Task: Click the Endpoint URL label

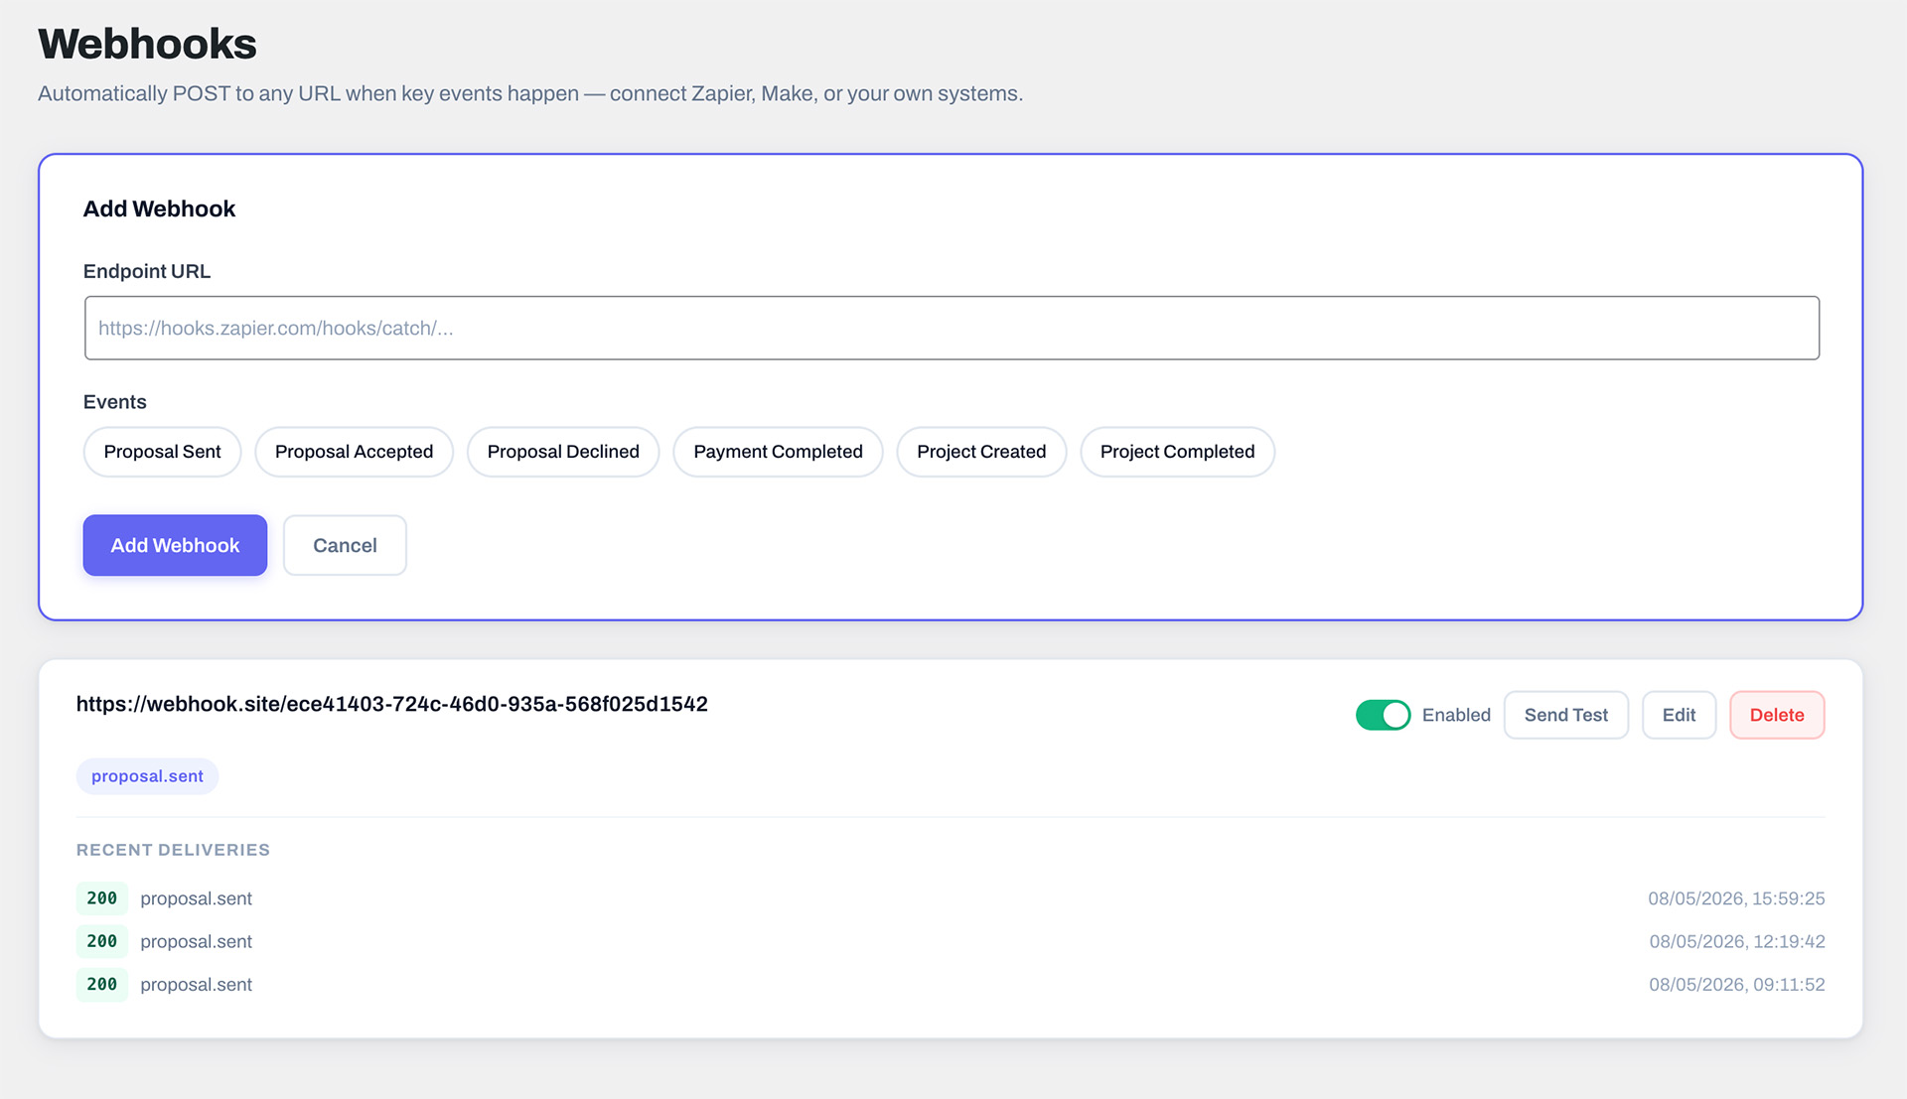Action: (x=147, y=271)
